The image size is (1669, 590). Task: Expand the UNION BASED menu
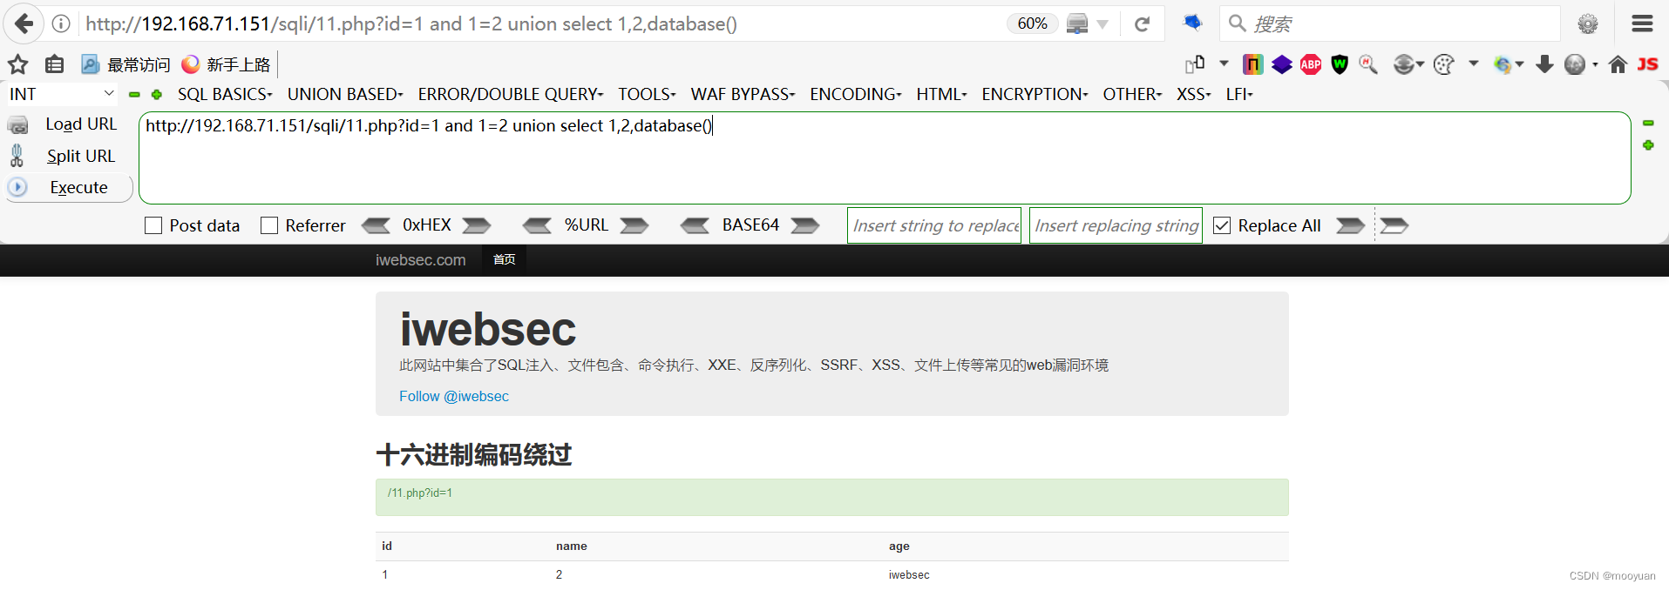[x=345, y=94]
